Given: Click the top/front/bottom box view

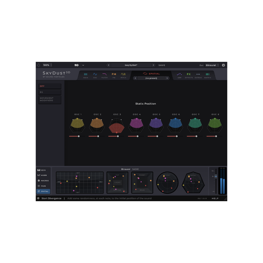Looking at the screenshot, I should tap(117, 183).
